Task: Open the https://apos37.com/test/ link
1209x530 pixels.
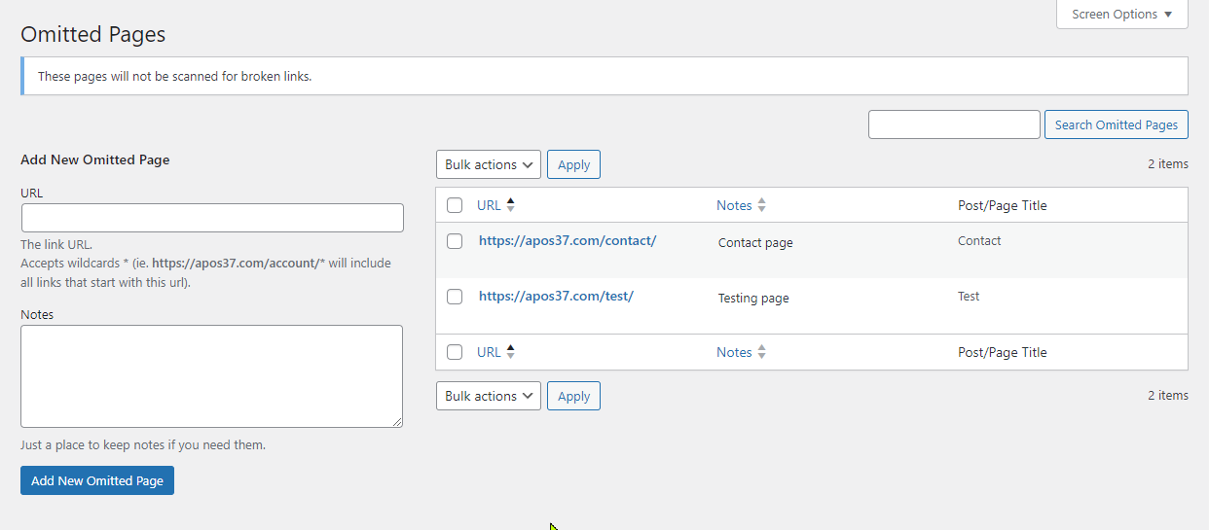Action: coord(556,296)
